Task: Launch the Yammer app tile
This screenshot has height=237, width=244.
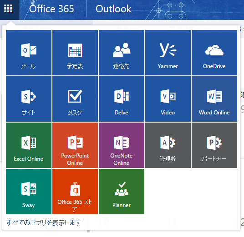Action: click(x=168, y=53)
